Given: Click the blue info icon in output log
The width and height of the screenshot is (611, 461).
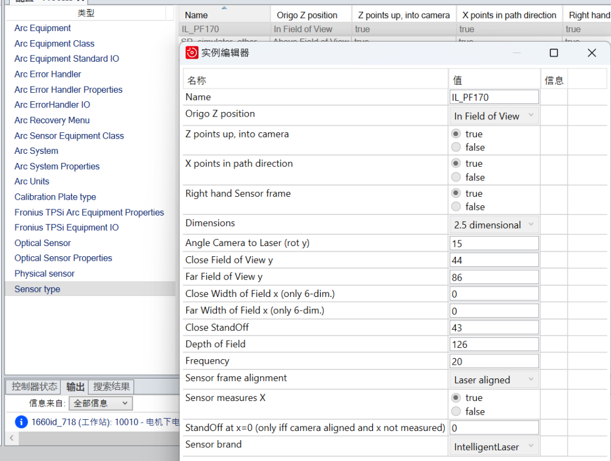Looking at the screenshot, I should (x=21, y=421).
